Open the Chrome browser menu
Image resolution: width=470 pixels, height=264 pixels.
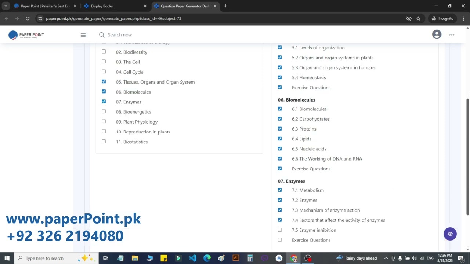pos(464,18)
